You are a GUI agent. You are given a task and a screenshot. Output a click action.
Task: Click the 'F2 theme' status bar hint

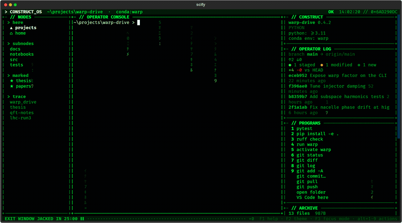[x=296, y=219]
